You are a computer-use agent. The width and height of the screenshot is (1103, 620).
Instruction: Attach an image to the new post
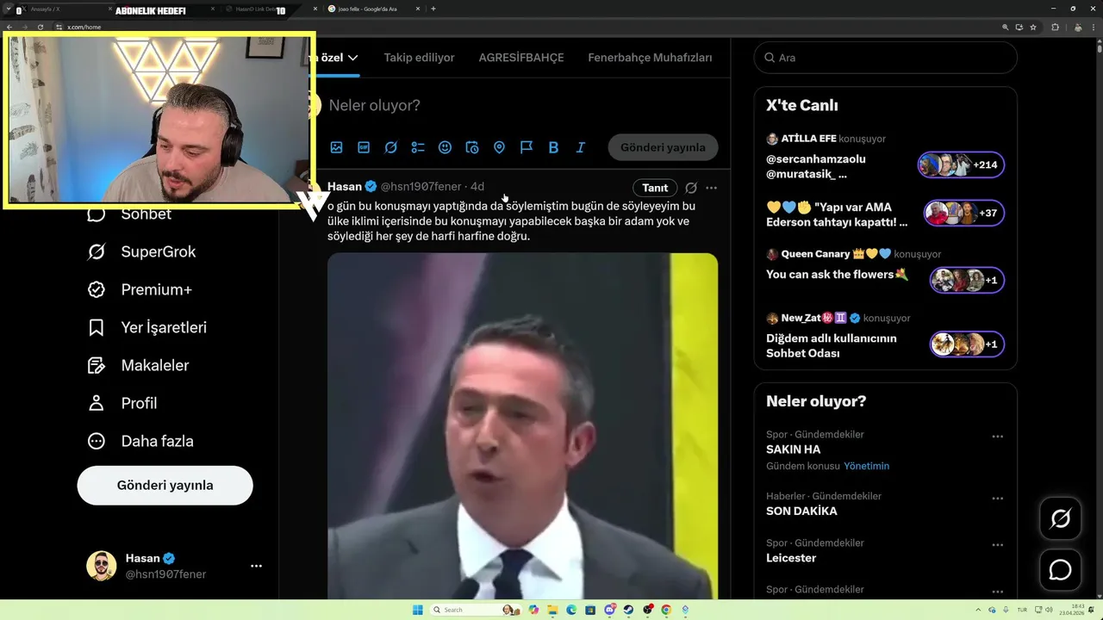[336, 147]
